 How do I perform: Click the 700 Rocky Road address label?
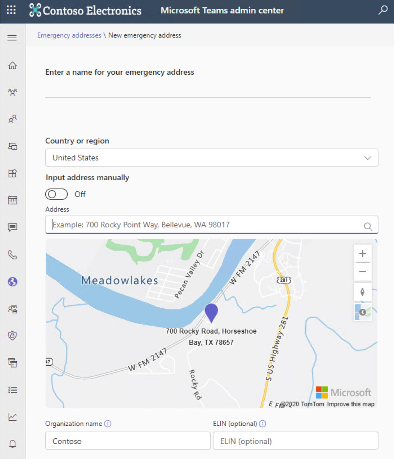pyautogui.click(x=211, y=337)
